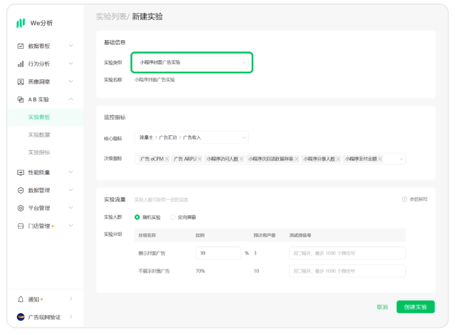Collapse the A B 实验 menu section
This screenshot has height=335, width=457.
tap(71, 99)
